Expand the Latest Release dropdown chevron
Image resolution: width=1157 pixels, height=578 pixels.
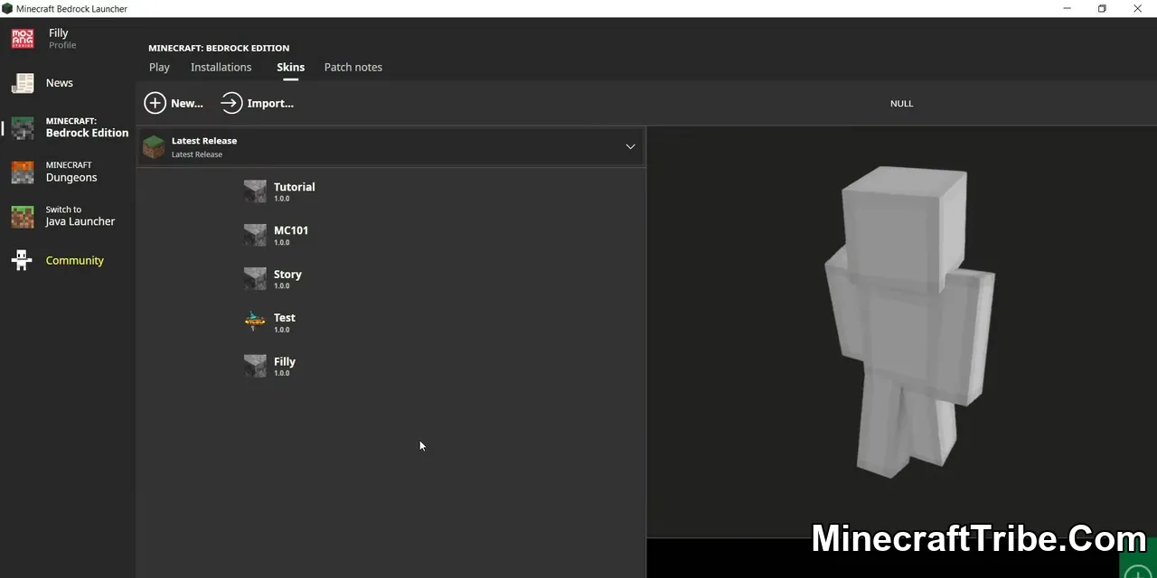click(630, 146)
